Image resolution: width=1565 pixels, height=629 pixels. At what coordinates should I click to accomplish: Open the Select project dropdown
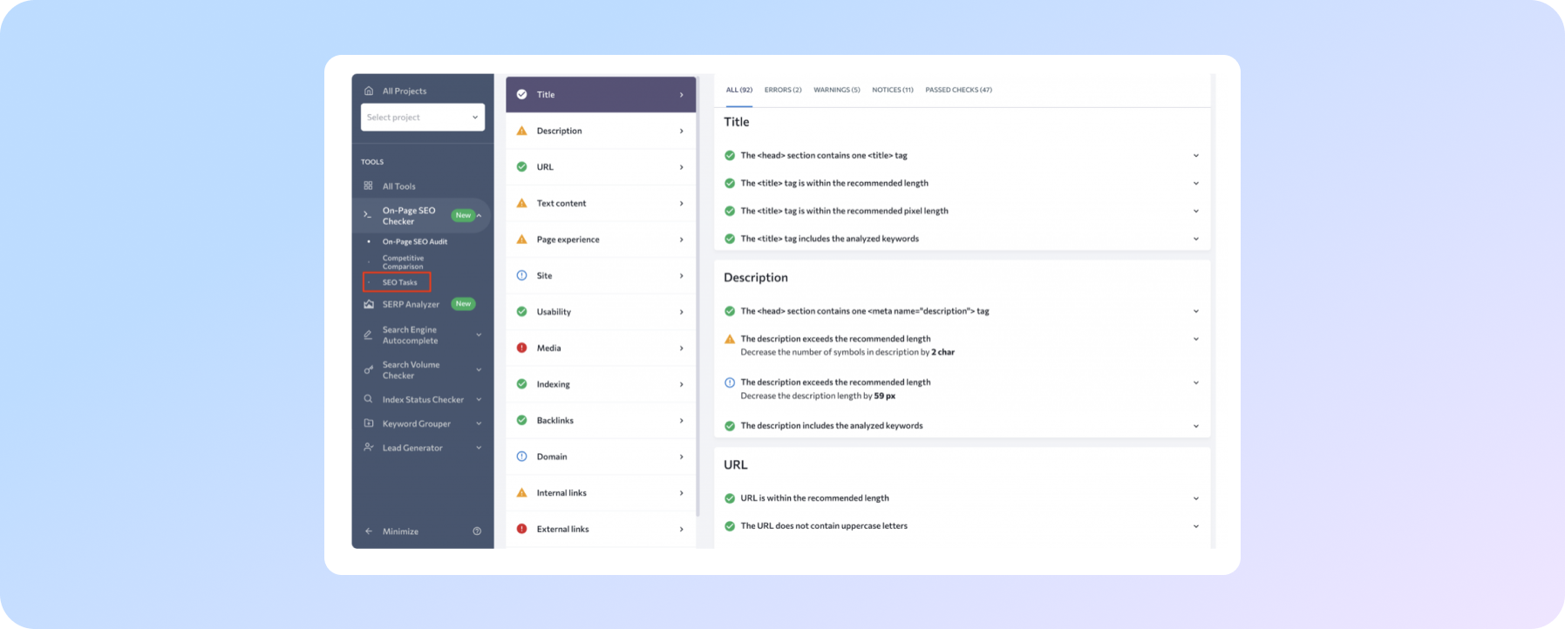coord(422,118)
